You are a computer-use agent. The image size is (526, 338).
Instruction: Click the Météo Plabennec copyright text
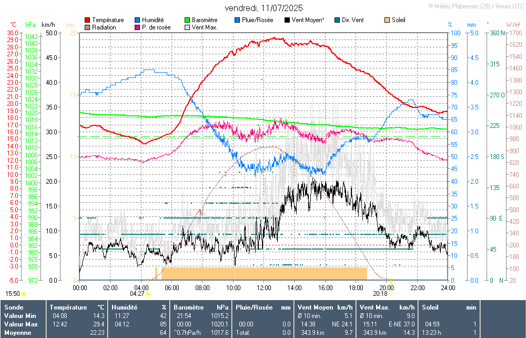pos(476,6)
